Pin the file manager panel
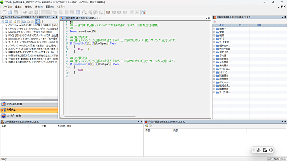This screenshot has height=161, width=287. (57, 17)
